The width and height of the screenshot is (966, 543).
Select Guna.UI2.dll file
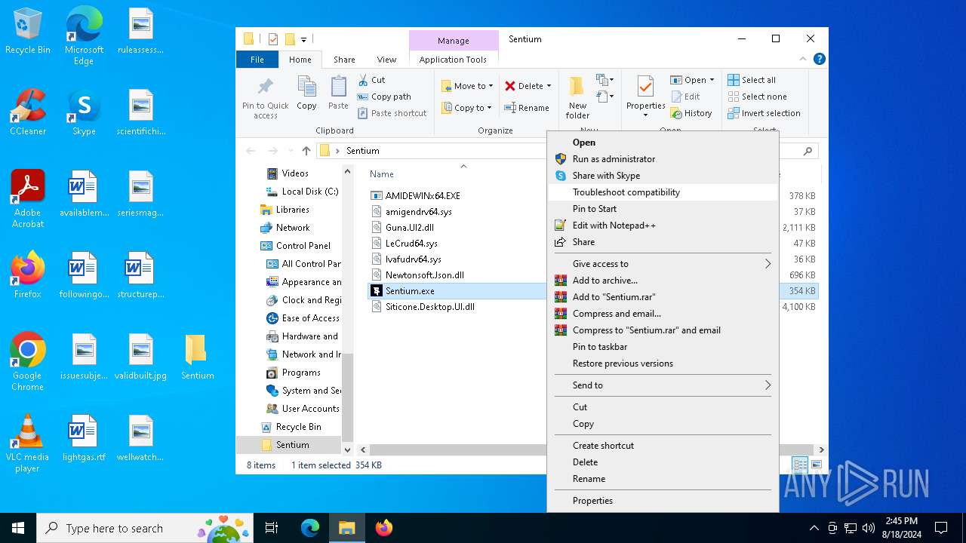pos(409,228)
